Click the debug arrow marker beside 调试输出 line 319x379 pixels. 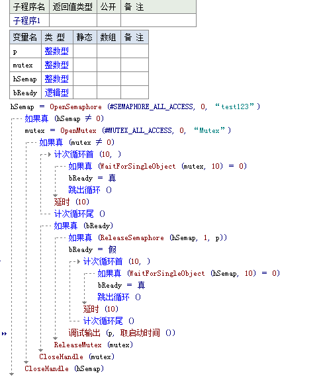click(4, 334)
